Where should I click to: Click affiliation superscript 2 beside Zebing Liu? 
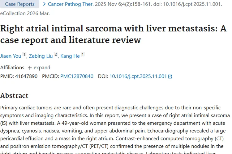tap(56, 55)
